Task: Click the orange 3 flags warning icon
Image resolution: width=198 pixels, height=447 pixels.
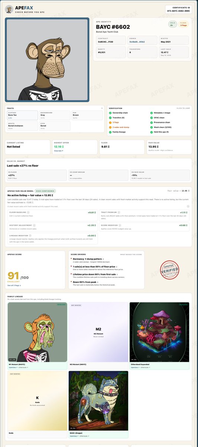Action: 110,122
